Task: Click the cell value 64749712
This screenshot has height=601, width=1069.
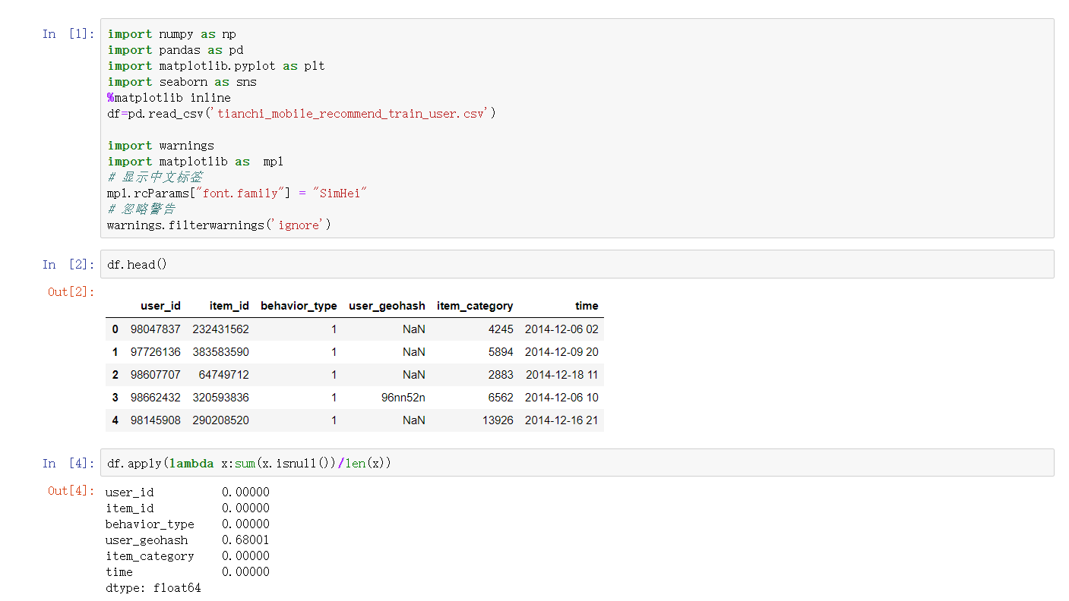Action: point(224,375)
